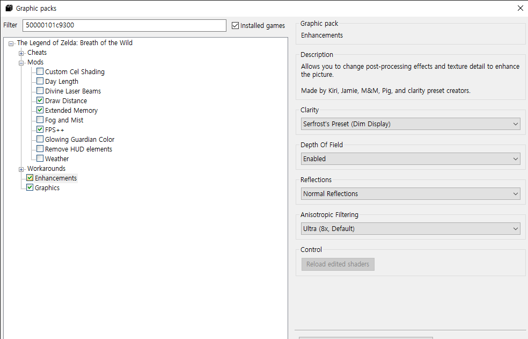Enable the Weather mod checkbox
The width and height of the screenshot is (528, 339).
pos(40,158)
